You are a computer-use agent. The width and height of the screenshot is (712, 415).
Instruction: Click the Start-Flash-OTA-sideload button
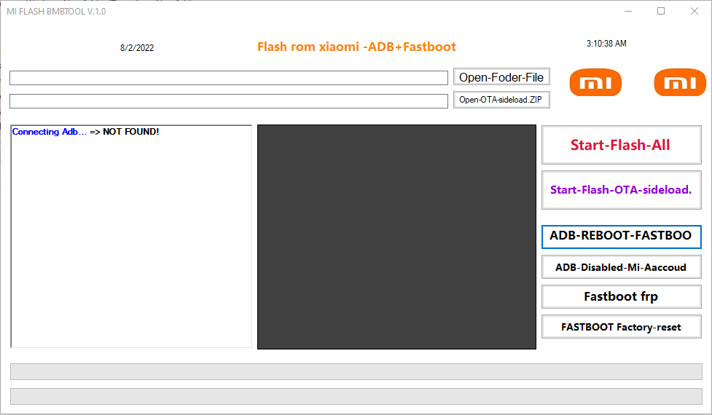621,190
